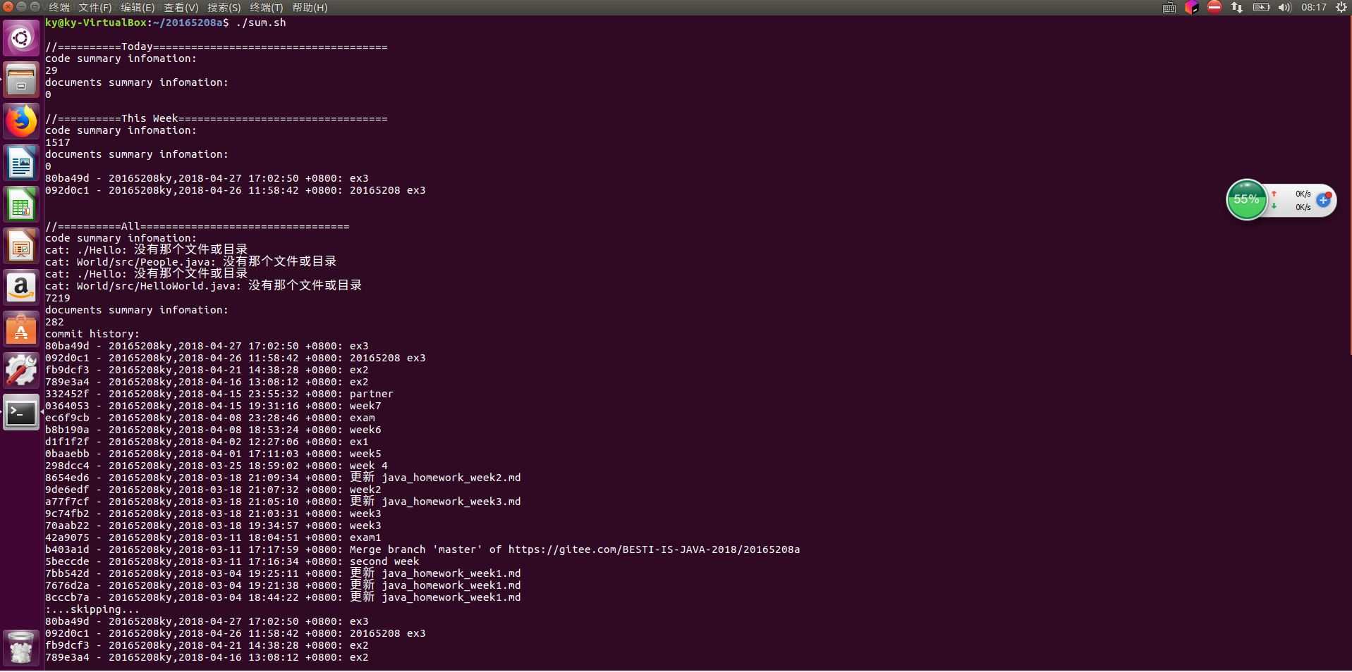Open the Amazon launcher icon
The height and width of the screenshot is (672, 1352).
click(x=21, y=287)
